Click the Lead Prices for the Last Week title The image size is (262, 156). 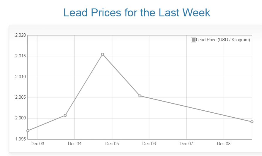137,13
